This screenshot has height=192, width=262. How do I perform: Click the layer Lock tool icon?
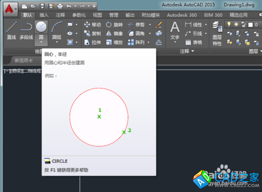[x=256, y=33]
